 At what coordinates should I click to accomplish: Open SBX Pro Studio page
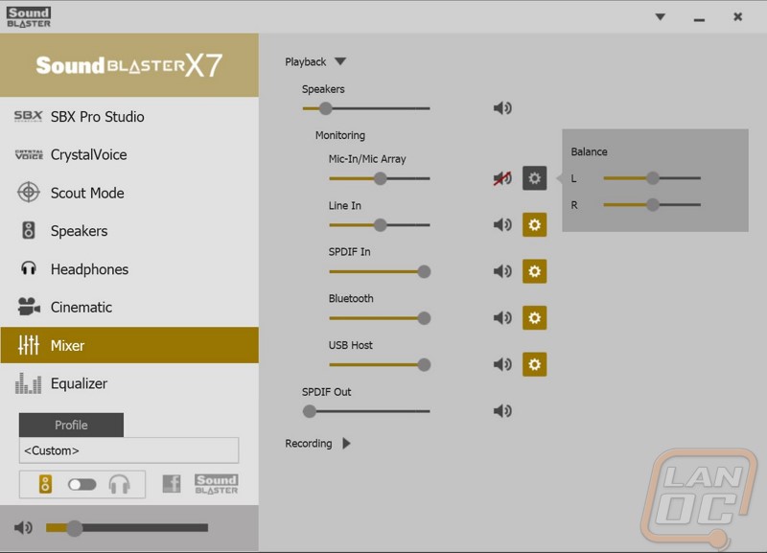point(129,116)
